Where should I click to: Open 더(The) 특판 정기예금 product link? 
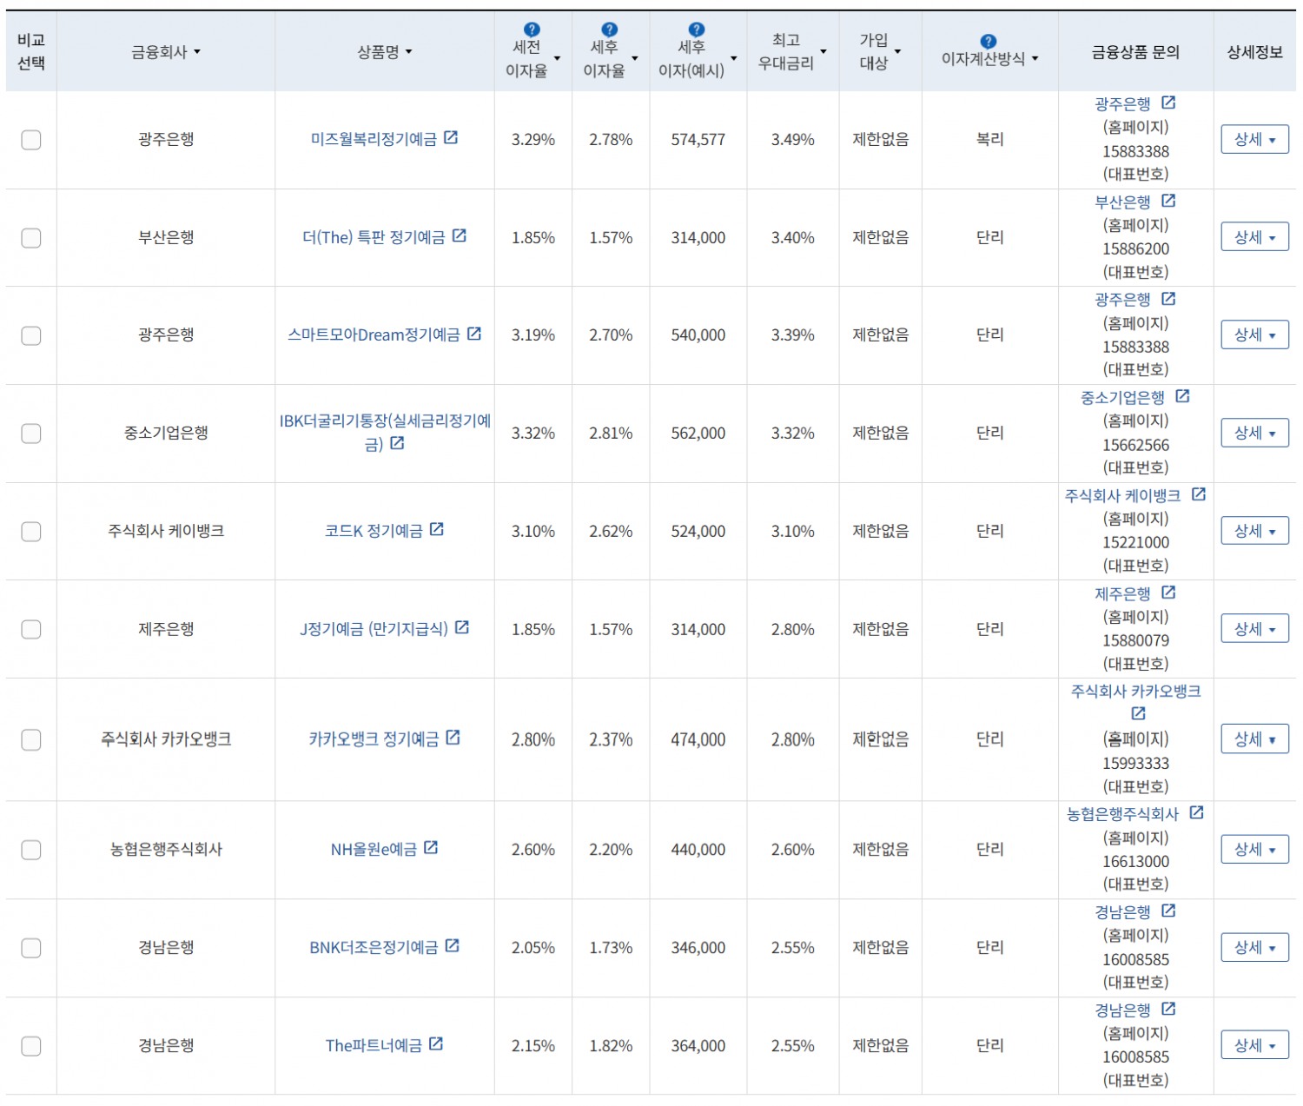[374, 237]
